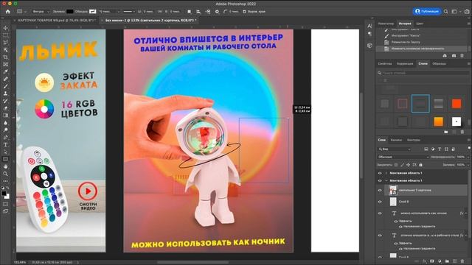Screen dimensions: 472x265
Task: Select the Gradient tool
Action: pyautogui.click(x=5, y=116)
